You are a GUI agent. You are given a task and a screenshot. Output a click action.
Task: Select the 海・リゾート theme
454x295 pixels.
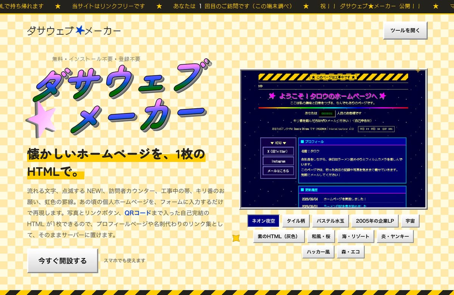[356, 236]
